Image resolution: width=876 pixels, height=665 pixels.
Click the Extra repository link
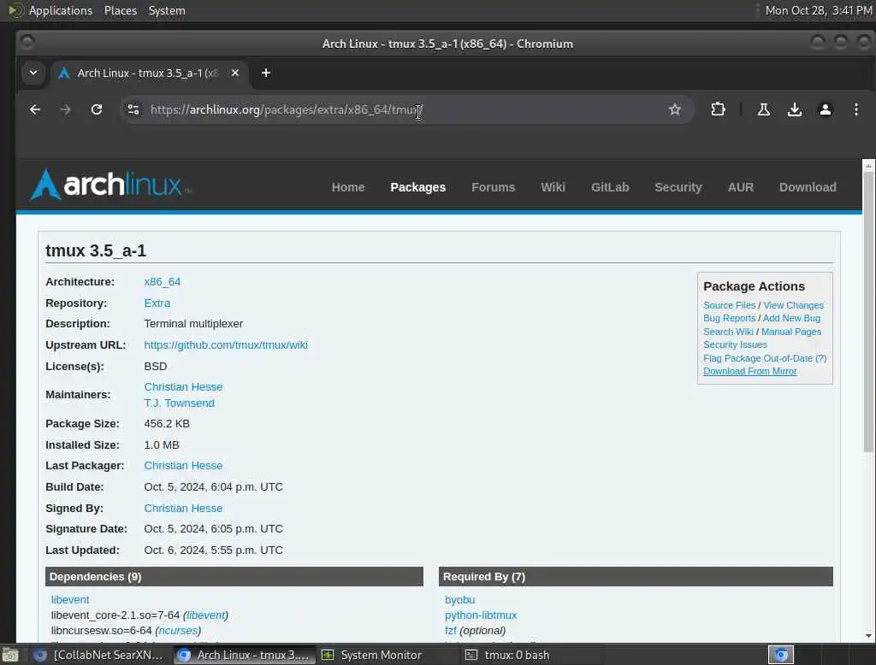click(x=157, y=303)
